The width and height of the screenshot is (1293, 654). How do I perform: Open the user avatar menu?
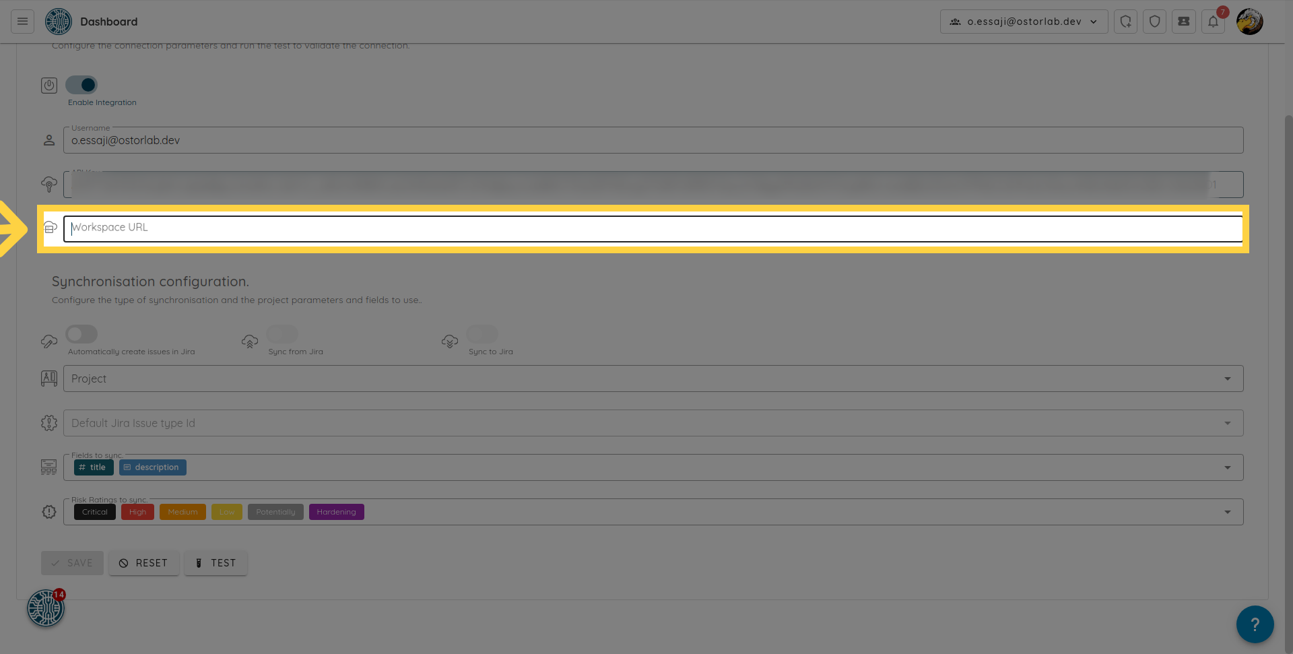click(1249, 22)
